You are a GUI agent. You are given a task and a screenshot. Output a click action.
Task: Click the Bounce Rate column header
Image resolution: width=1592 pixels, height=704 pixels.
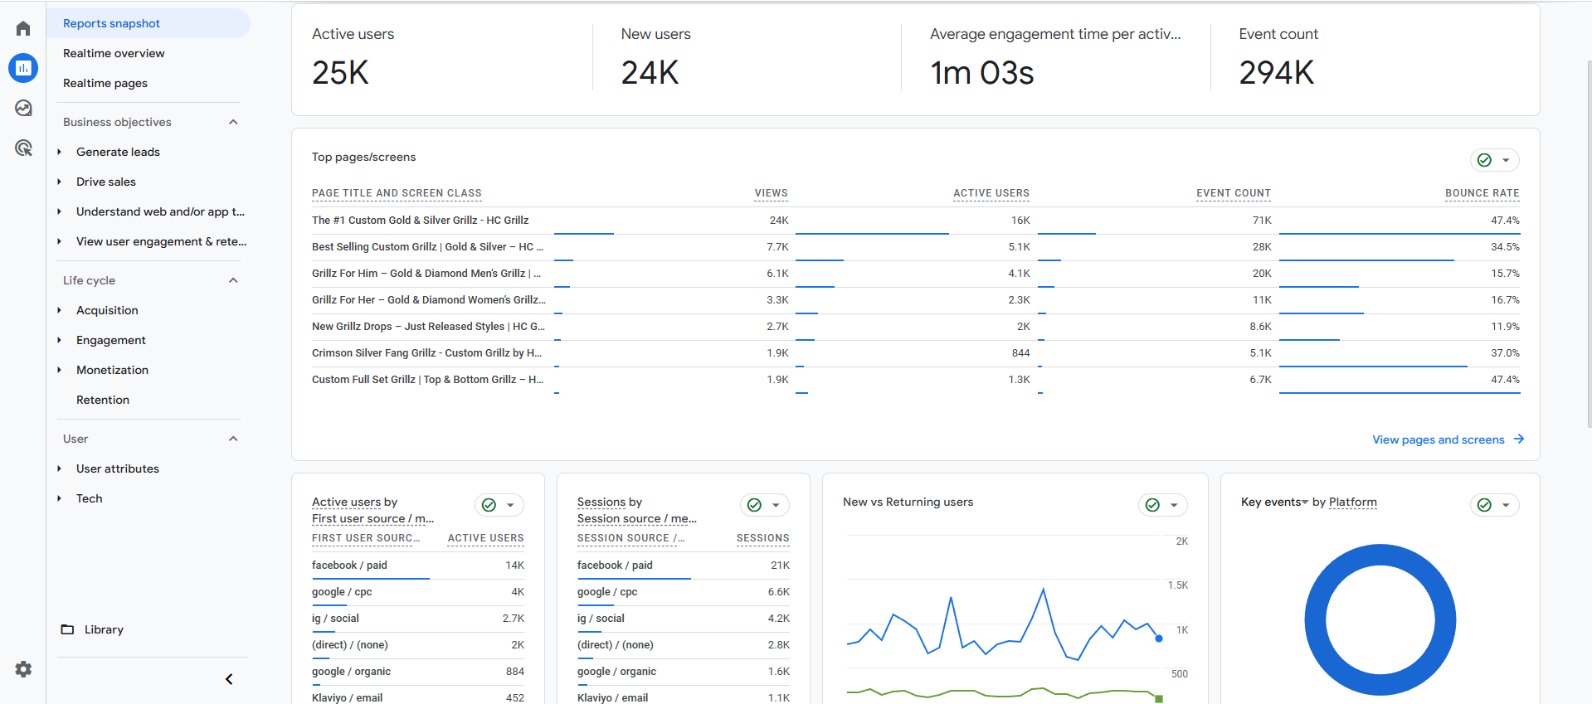(1482, 193)
